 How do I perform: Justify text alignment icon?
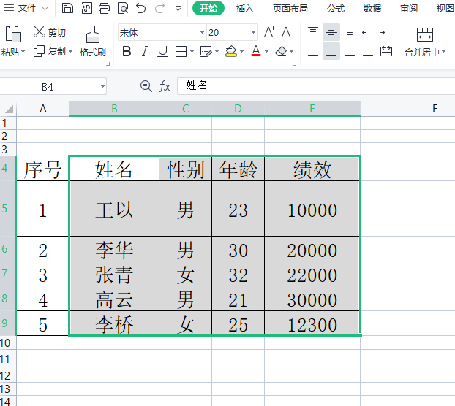368,52
